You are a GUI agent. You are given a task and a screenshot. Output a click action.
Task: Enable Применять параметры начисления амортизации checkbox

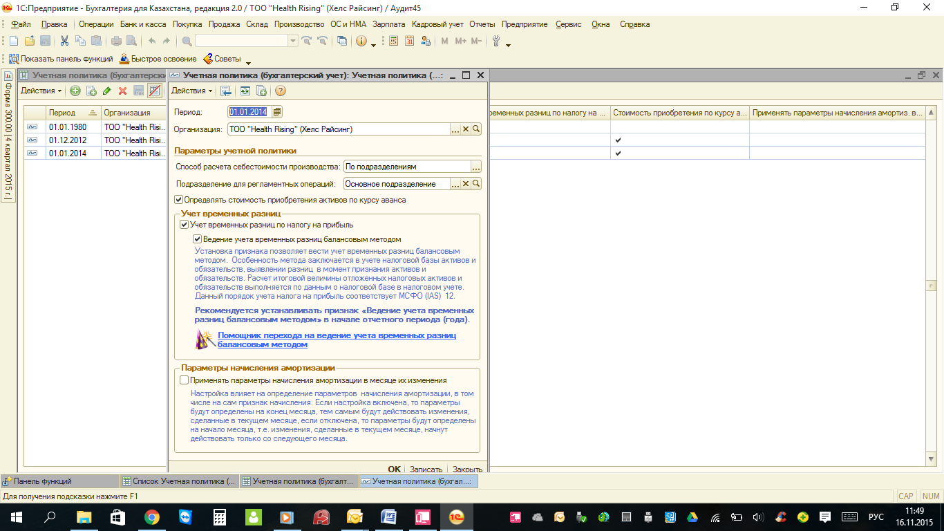184,380
